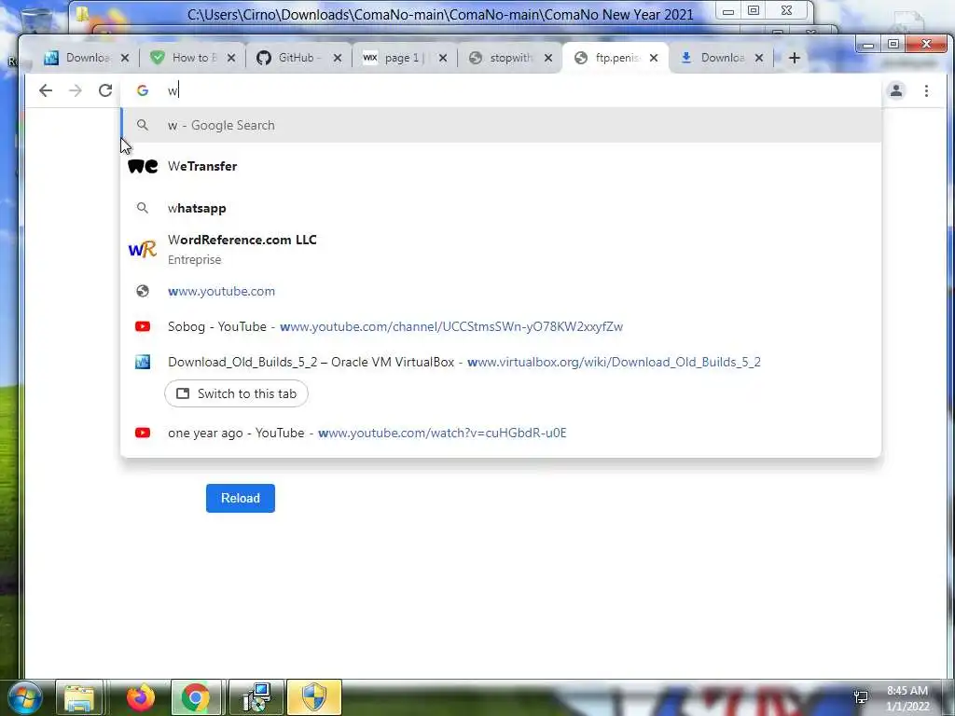Go back with the browser back arrow
This screenshot has height=716, width=955.
[46, 90]
